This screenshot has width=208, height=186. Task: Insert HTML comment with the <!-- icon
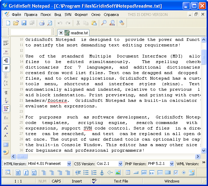coord(110,172)
